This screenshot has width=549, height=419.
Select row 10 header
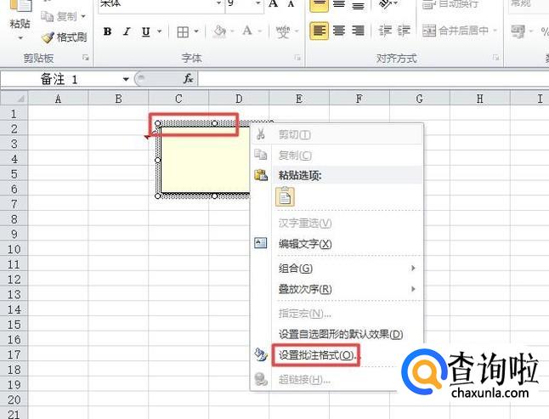(14, 249)
